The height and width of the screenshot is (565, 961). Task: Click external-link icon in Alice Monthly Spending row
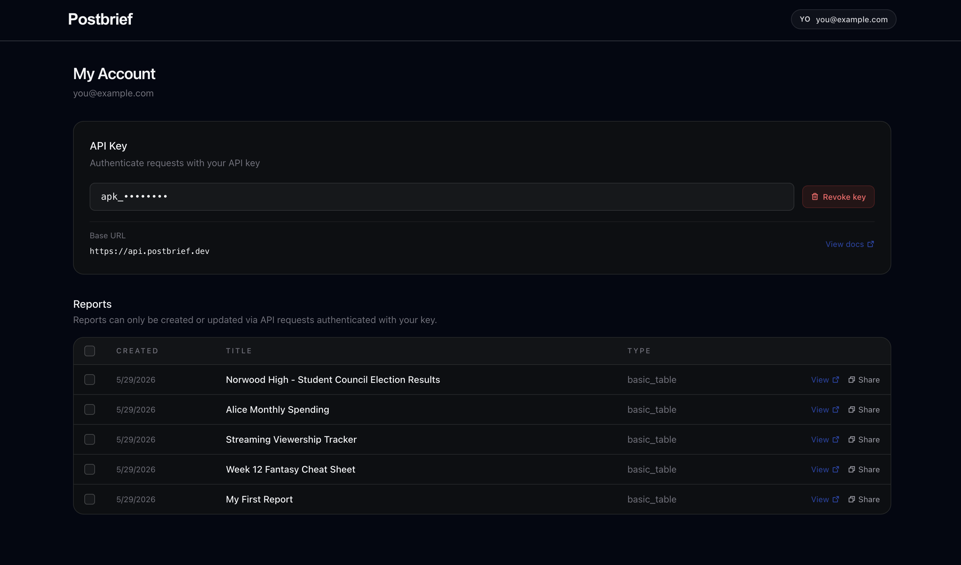tap(835, 409)
